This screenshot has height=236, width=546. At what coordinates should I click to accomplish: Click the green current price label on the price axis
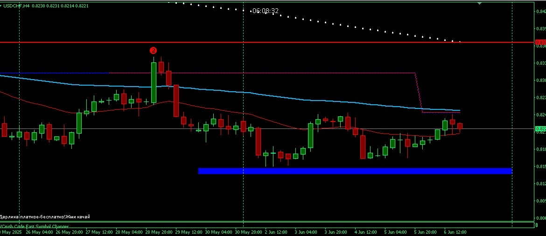click(540, 128)
